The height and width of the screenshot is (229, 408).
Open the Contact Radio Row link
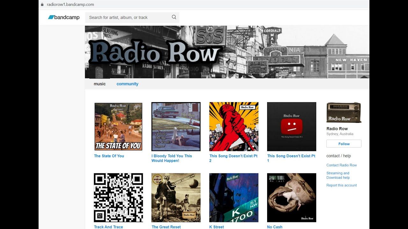pos(341,165)
